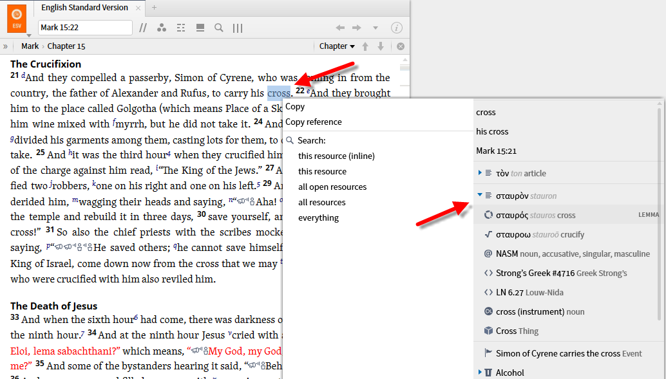
Task: Expand the τὸν article entry
Action: [x=480, y=172]
